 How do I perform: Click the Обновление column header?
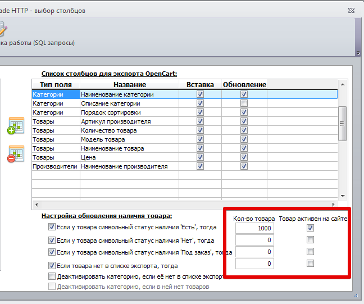click(244, 84)
